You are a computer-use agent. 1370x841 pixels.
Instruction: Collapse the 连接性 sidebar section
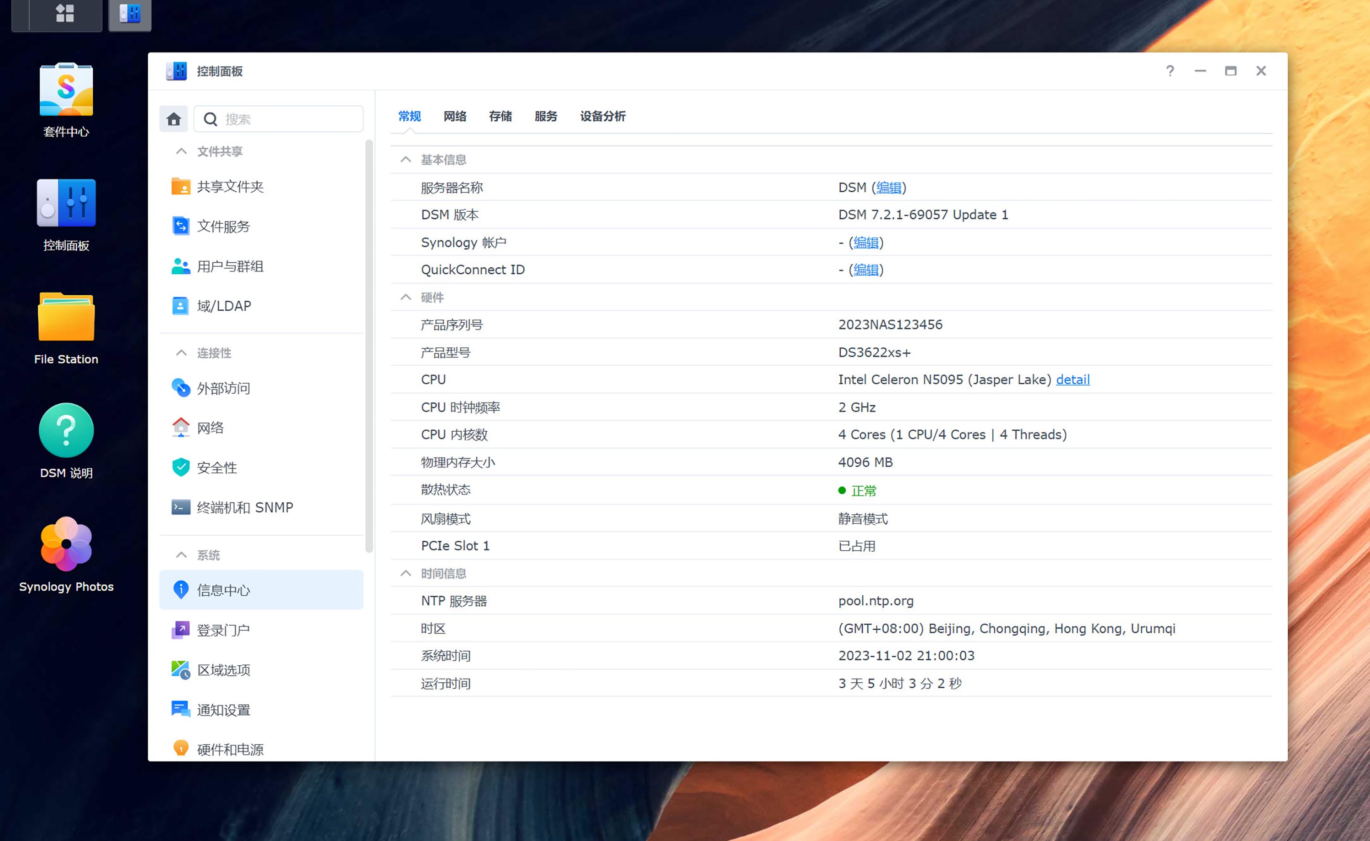pos(181,353)
